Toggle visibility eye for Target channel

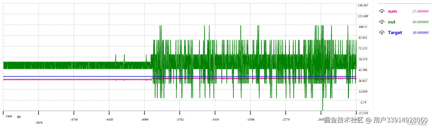coord(382,33)
